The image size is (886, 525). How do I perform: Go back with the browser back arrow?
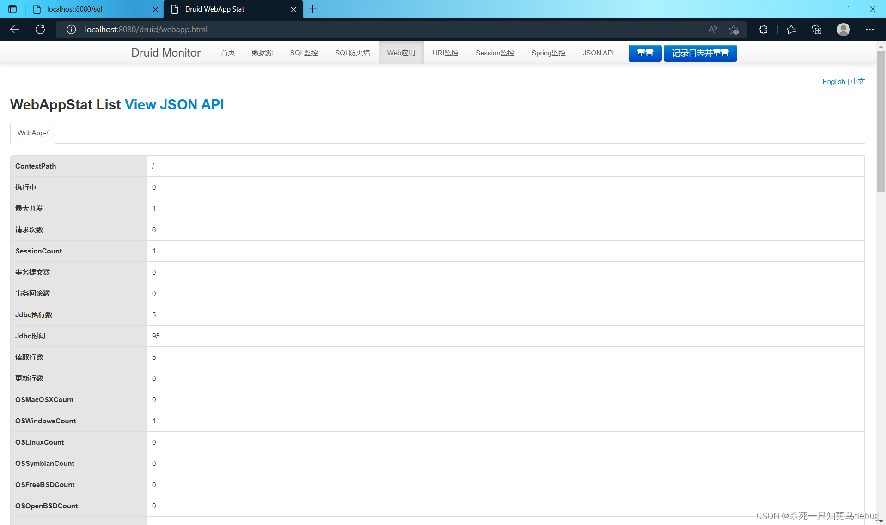(15, 30)
